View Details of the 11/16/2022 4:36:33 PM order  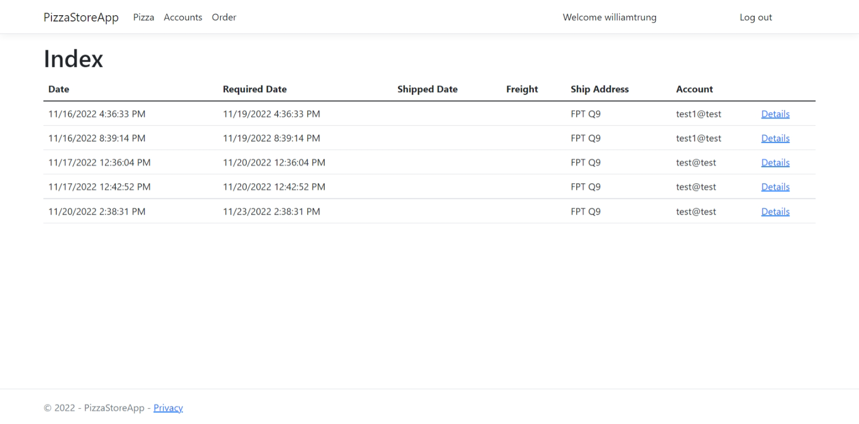(775, 114)
